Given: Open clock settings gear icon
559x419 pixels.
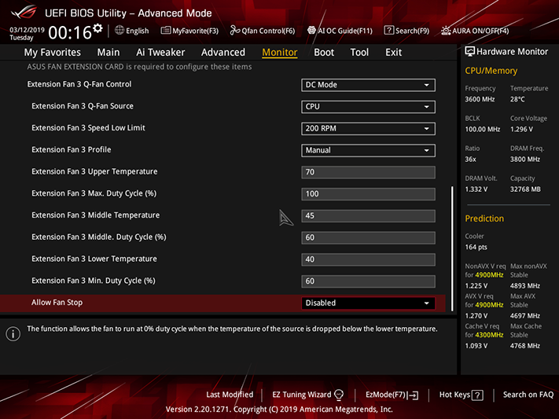Looking at the screenshot, I should [x=97, y=28].
